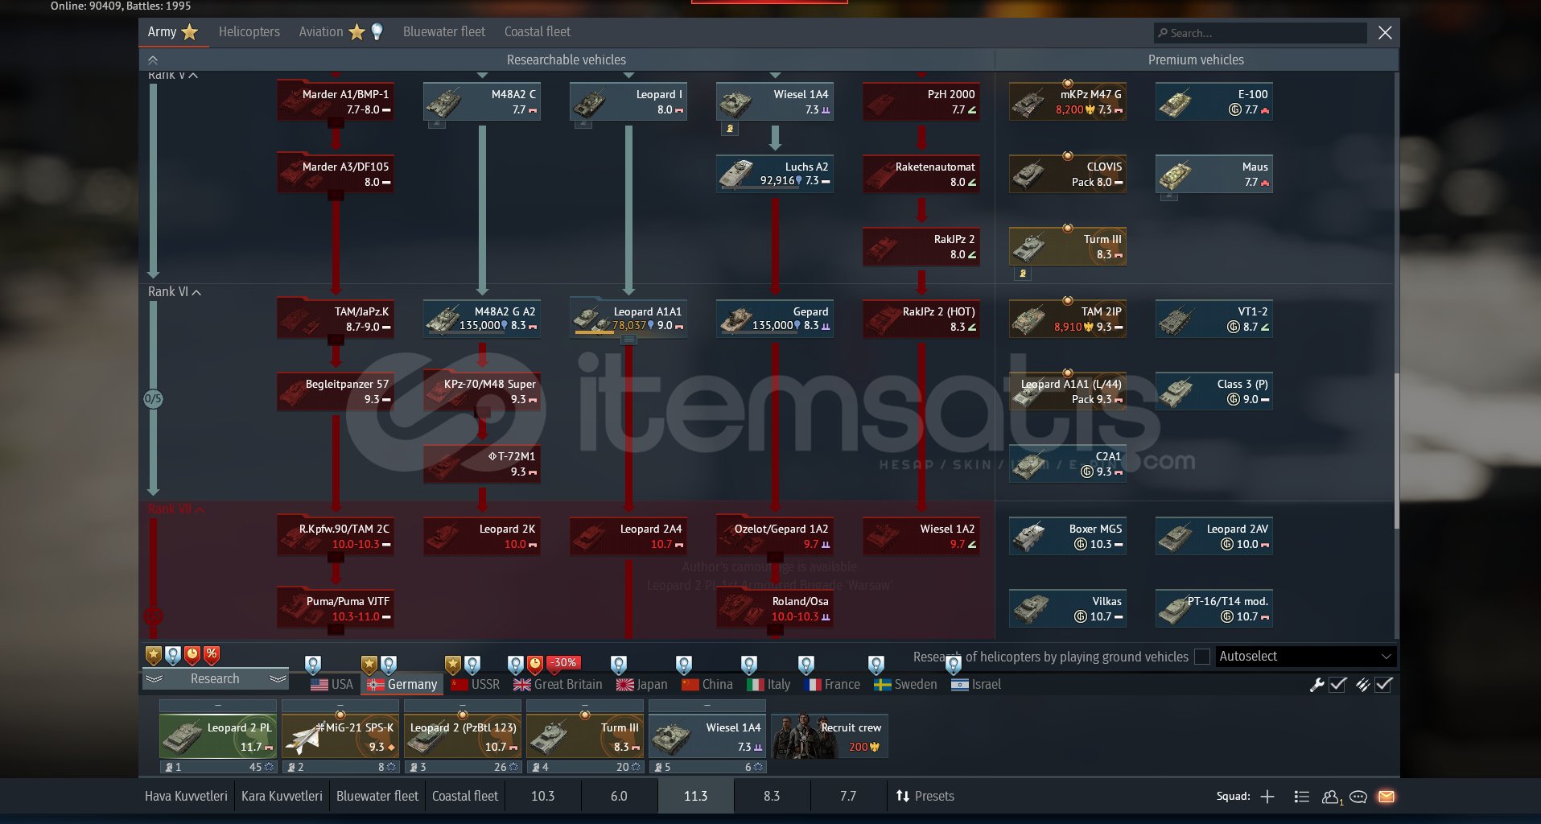Click the squad badge under Wiesel 1A4
This screenshot has width=1541, height=824.
coord(730,129)
